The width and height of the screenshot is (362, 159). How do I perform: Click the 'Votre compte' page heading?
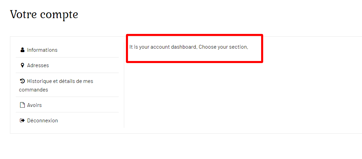pos(44,14)
